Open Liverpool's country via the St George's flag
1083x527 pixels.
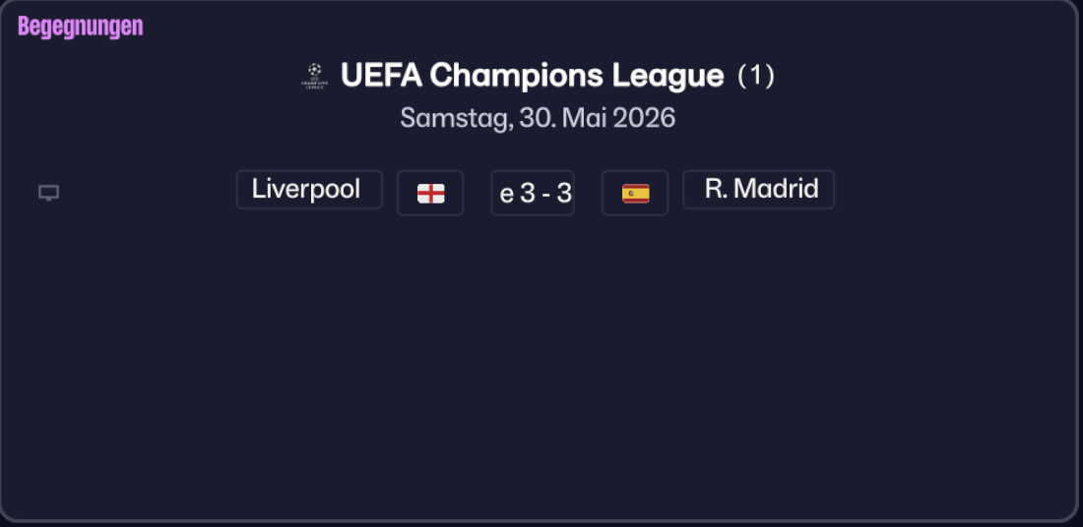tap(430, 193)
